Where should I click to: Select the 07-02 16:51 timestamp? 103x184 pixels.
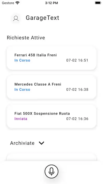(77, 60)
